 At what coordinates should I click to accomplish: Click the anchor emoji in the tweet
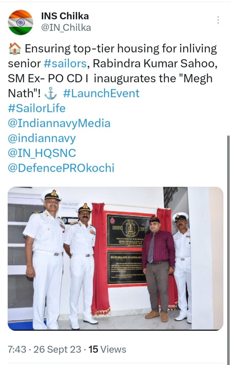coord(50,94)
